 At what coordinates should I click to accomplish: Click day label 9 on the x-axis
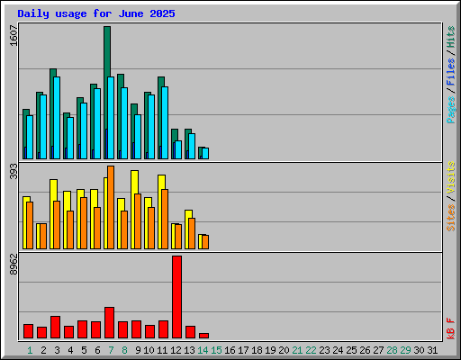click(x=138, y=350)
